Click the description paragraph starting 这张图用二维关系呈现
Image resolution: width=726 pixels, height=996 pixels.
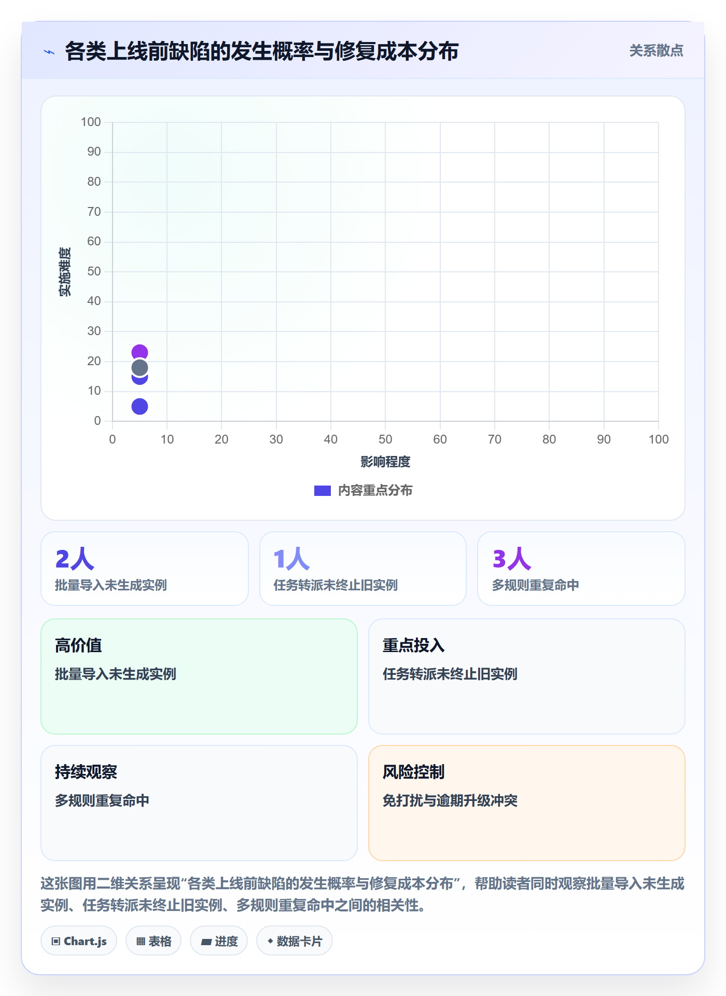click(x=363, y=894)
